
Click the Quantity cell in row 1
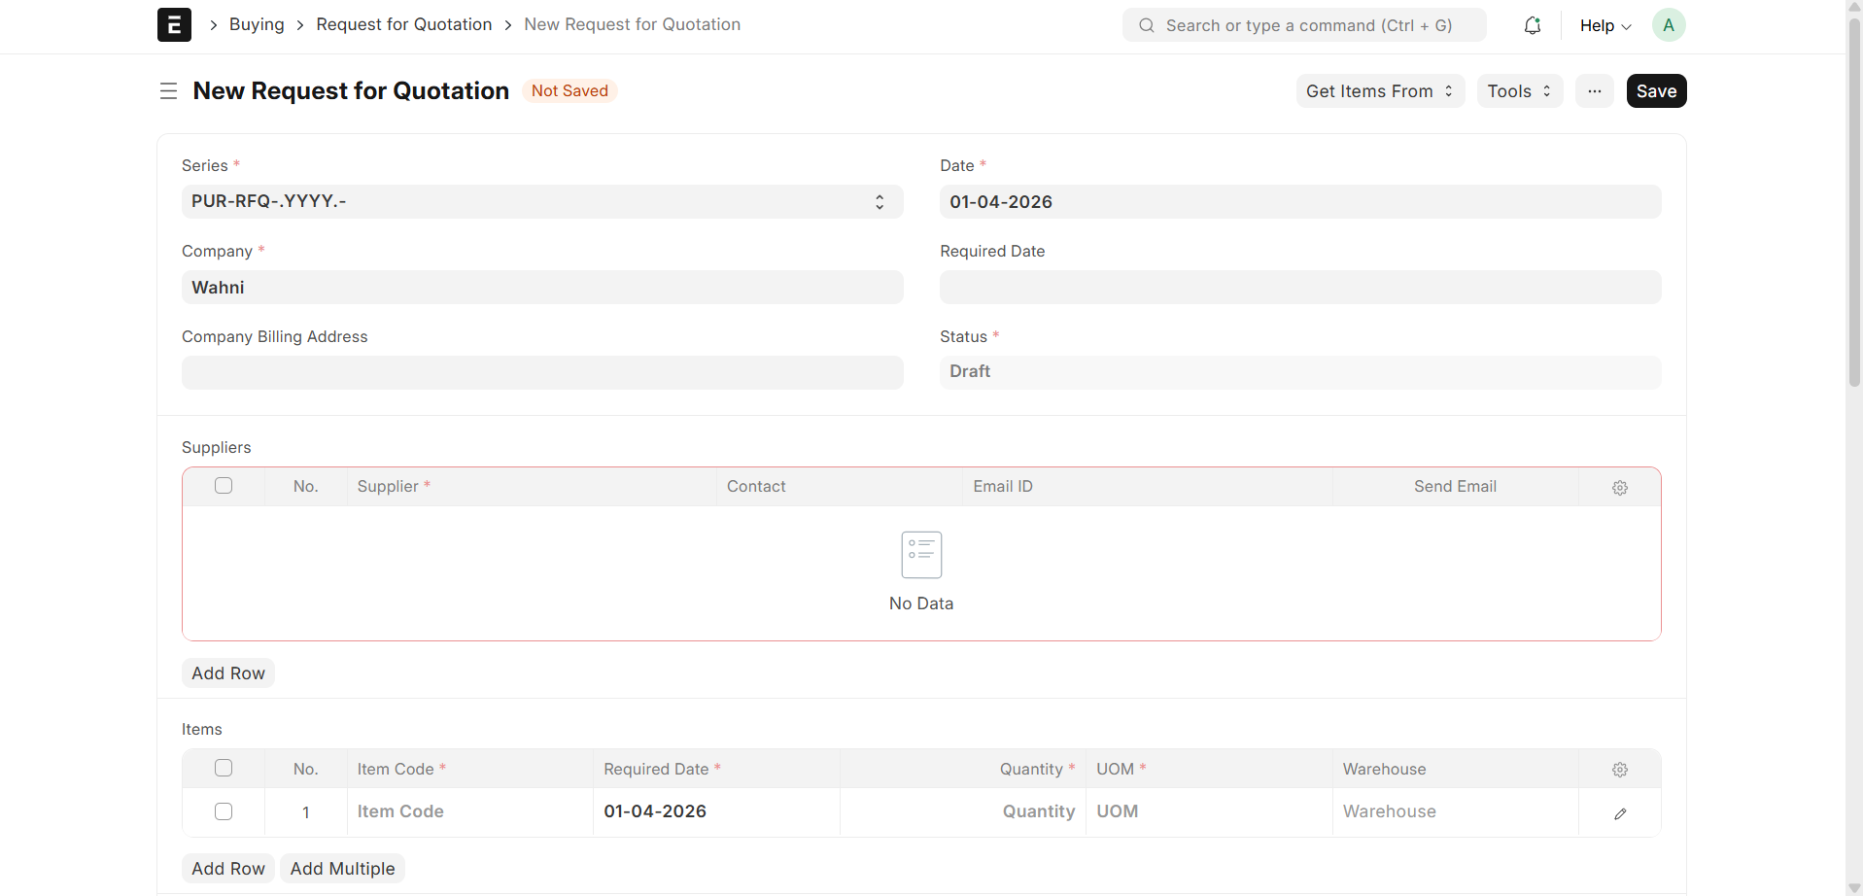tap(963, 812)
